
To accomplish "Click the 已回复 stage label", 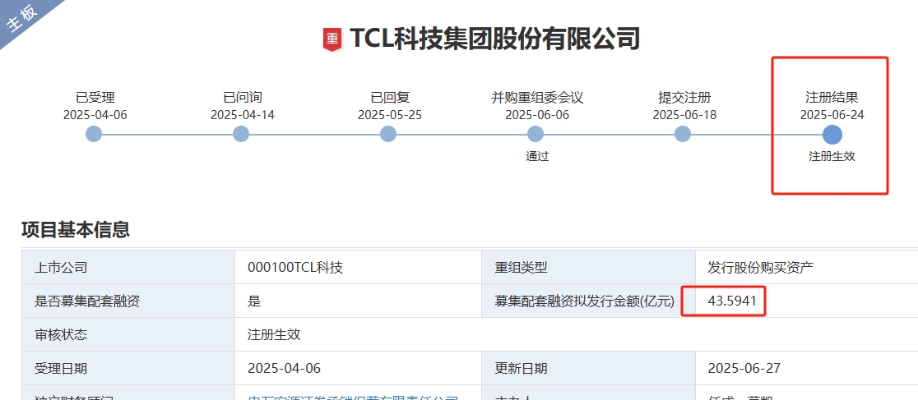I will pos(390,97).
